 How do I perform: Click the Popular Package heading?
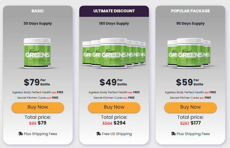click(x=191, y=11)
